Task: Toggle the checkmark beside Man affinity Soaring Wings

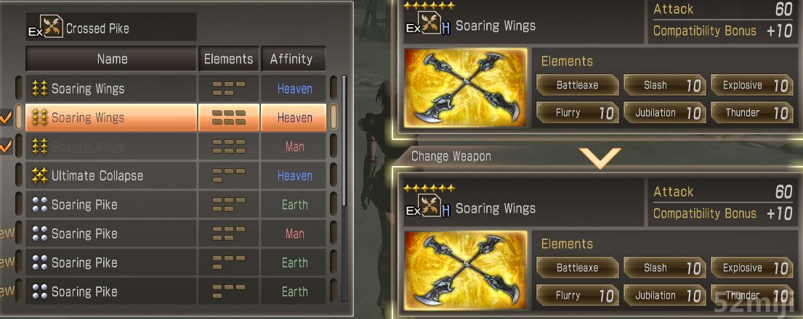Action: point(6,146)
